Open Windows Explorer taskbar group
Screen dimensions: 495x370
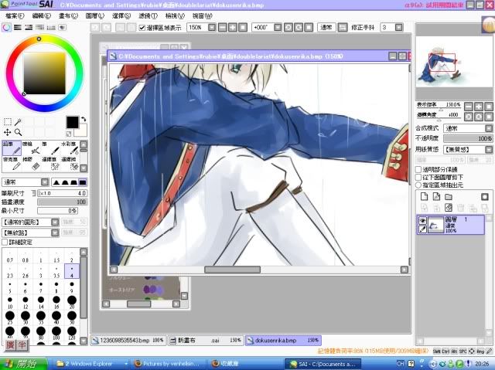coord(91,364)
